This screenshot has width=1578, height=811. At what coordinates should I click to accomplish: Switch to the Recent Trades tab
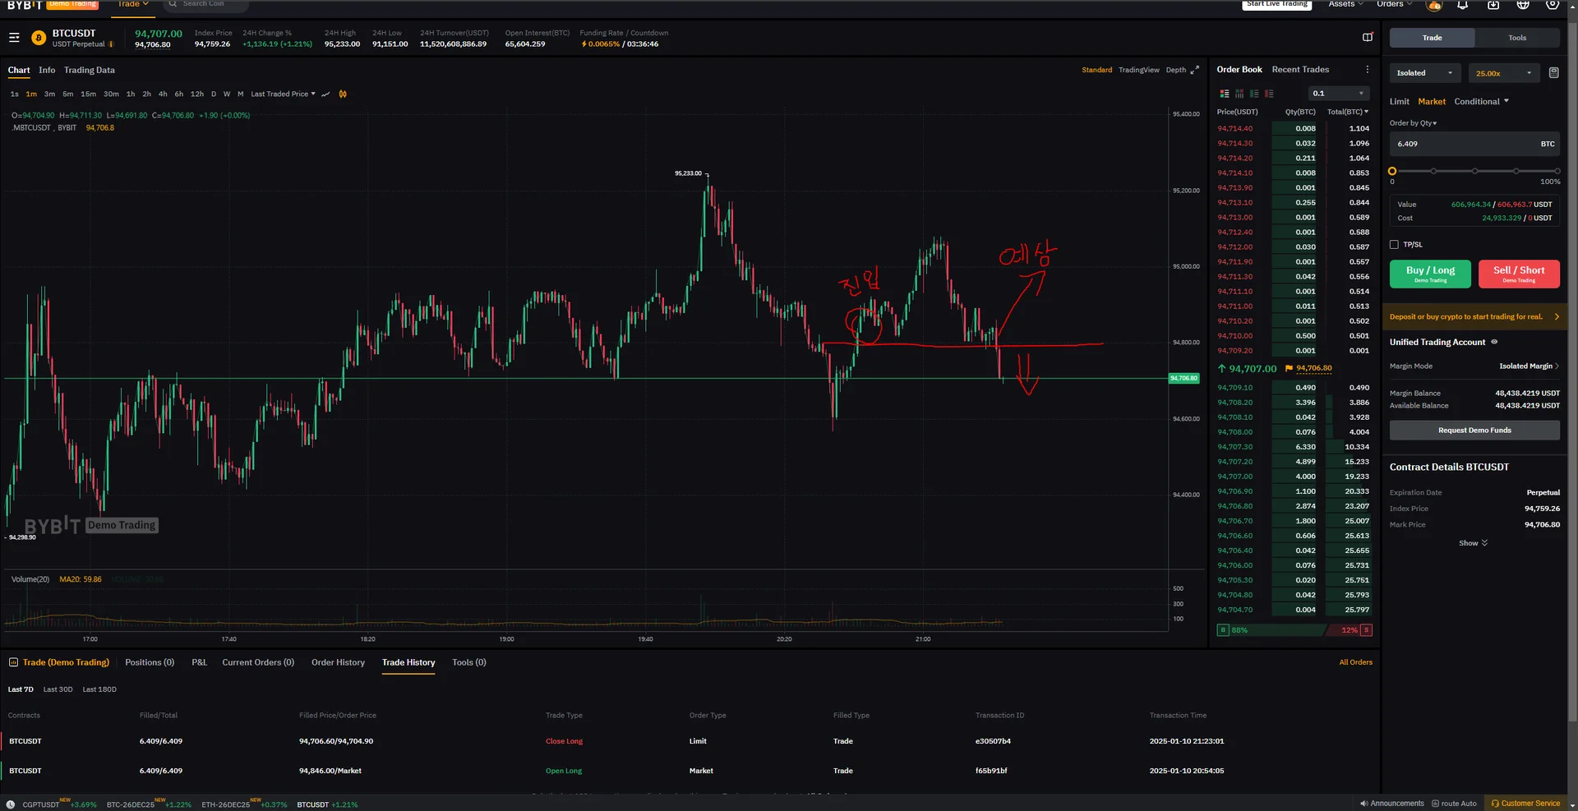coord(1300,70)
